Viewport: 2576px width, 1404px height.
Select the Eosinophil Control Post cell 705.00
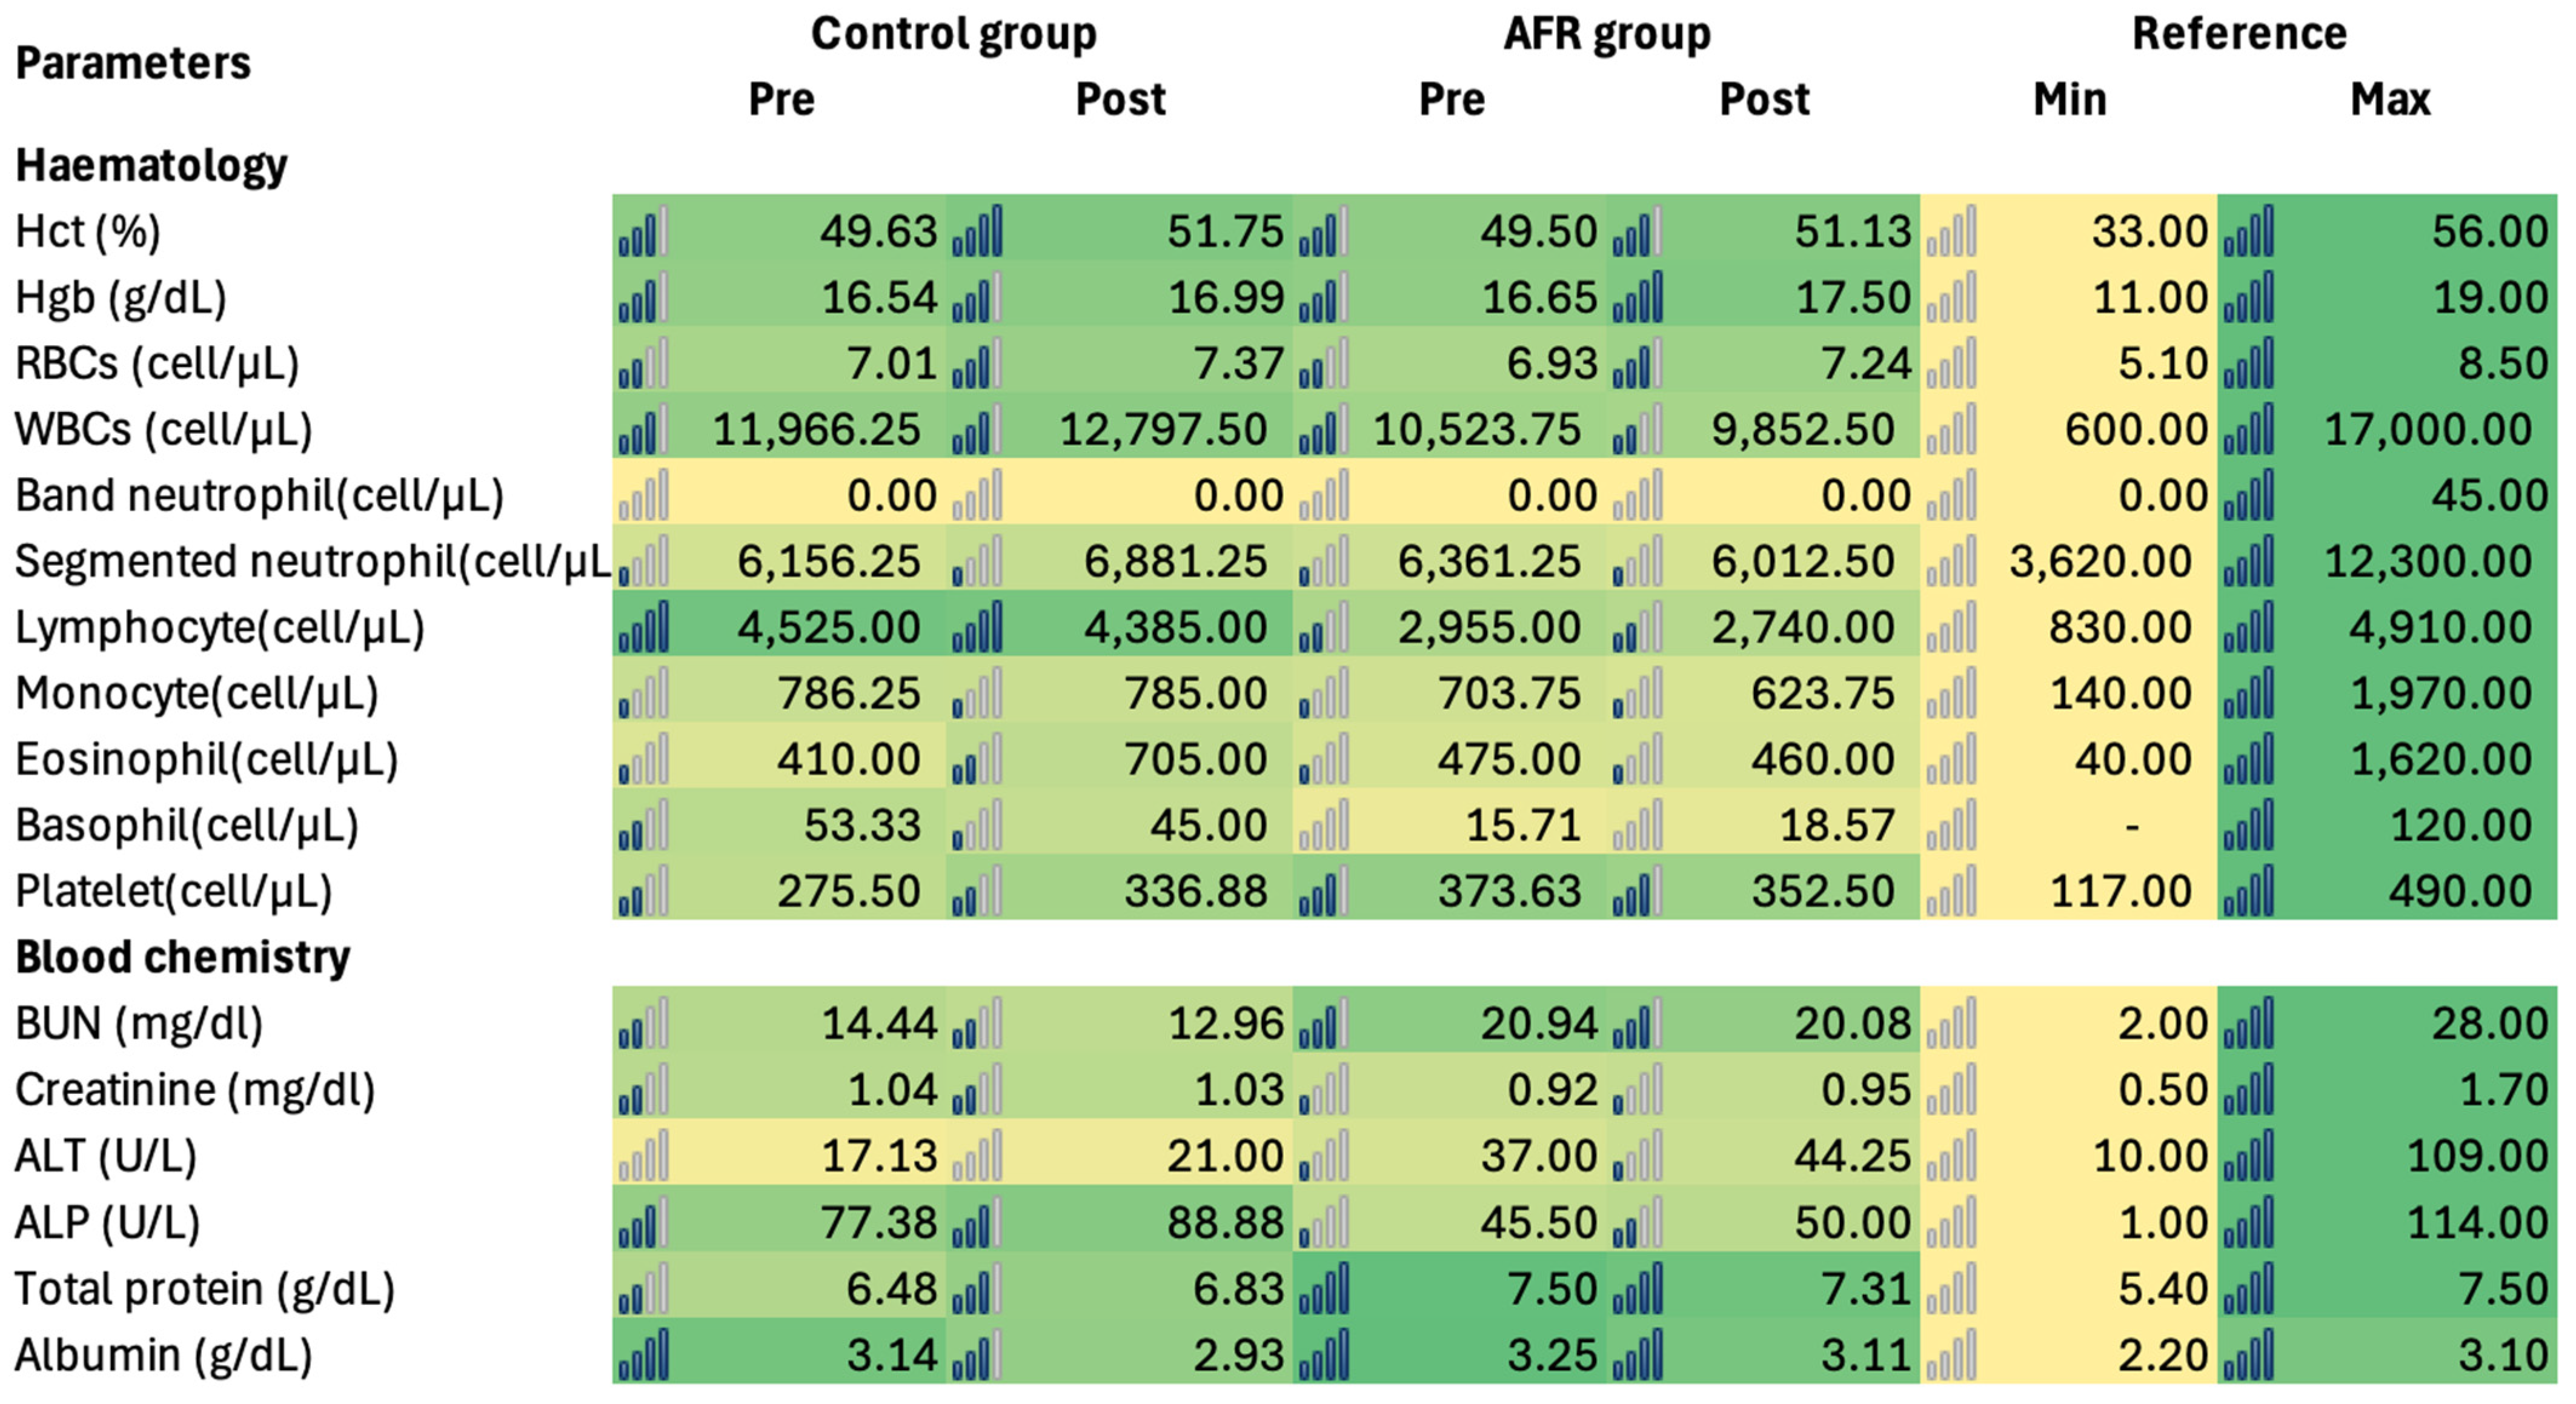click(x=1194, y=760)
